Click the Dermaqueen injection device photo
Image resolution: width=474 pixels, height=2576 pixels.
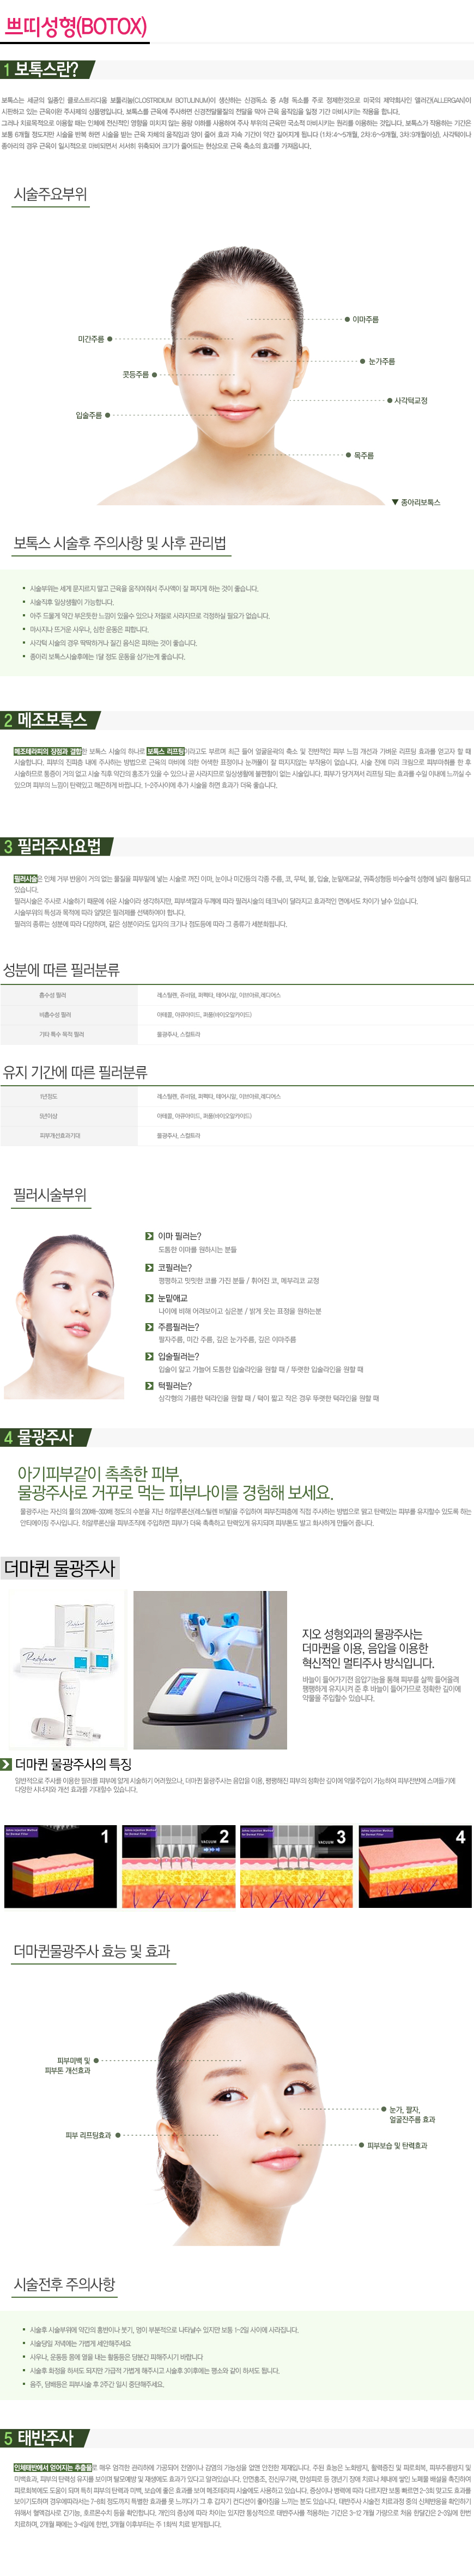[x=210, y=1669]
